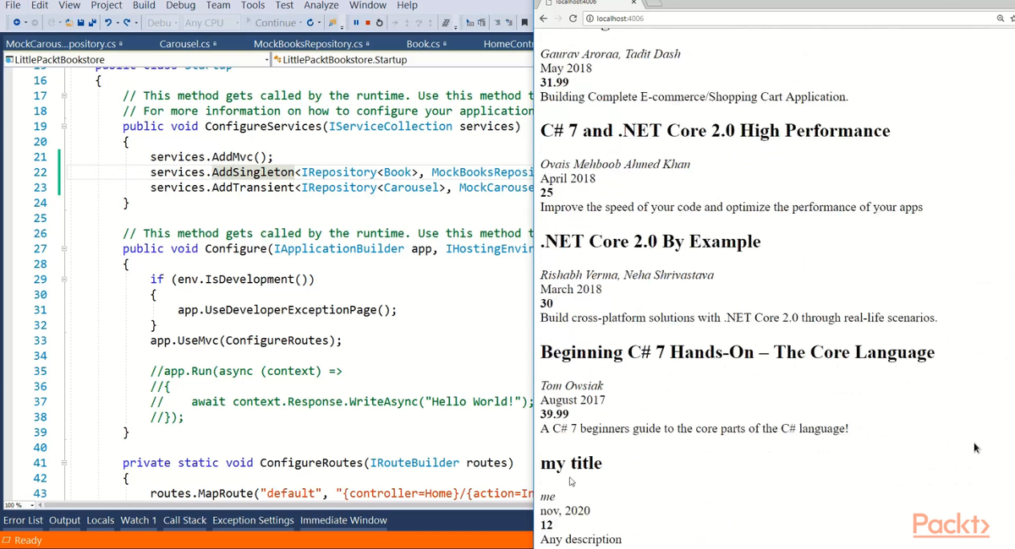Click the editor horizontal scrollbar
The image size is (1015, 549).
point(288,505)
